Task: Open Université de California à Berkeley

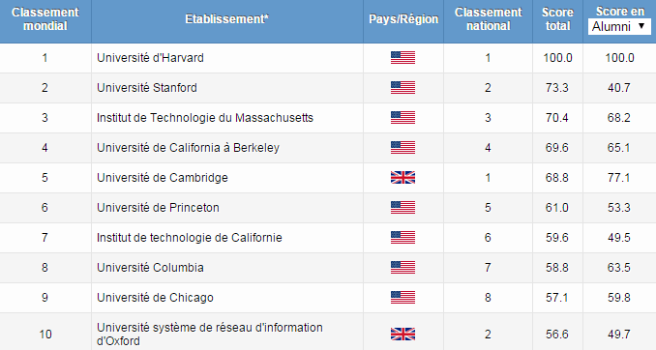Action: click(x=188, y=148)
